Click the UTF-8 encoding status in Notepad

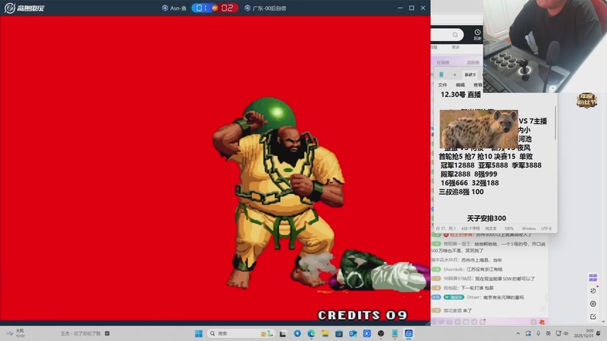[x=546, y=229]
